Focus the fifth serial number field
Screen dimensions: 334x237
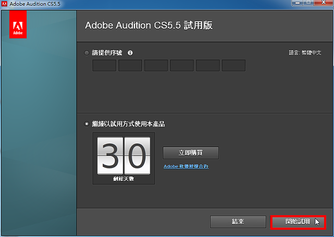tap(208, 65)
